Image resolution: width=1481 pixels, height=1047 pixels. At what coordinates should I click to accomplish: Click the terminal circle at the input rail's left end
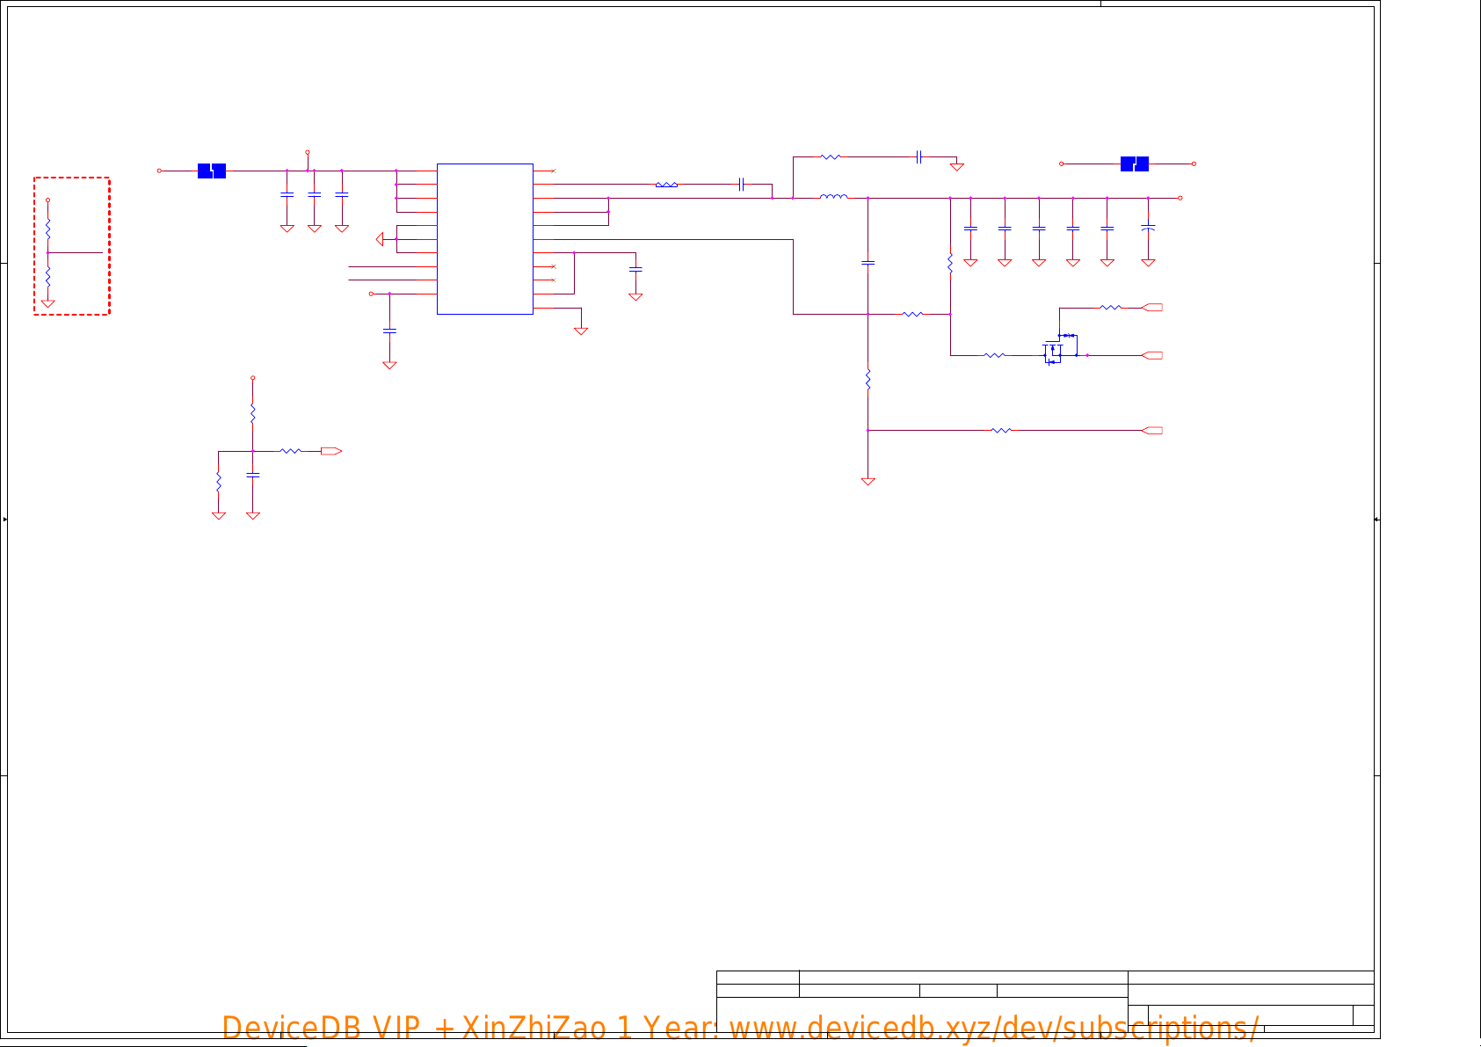pyautogui.click(x=159, y=171)
